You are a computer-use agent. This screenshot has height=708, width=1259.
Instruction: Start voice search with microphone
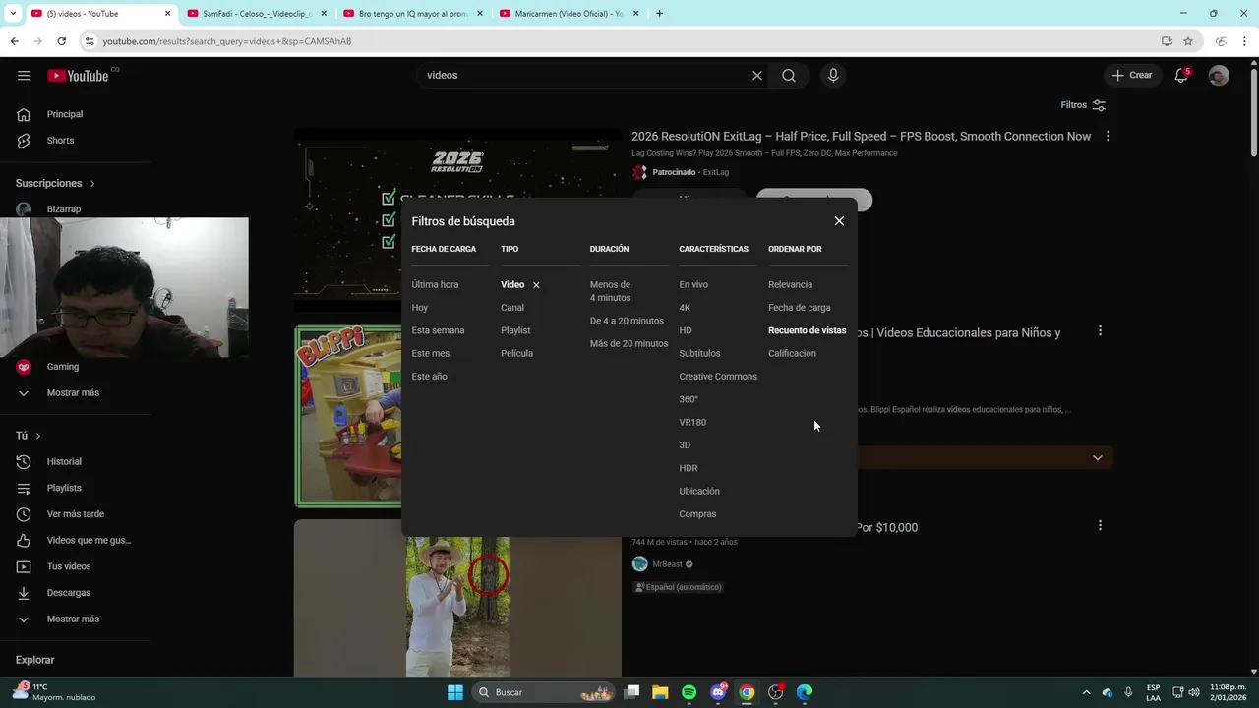click(x=833, y=76)
